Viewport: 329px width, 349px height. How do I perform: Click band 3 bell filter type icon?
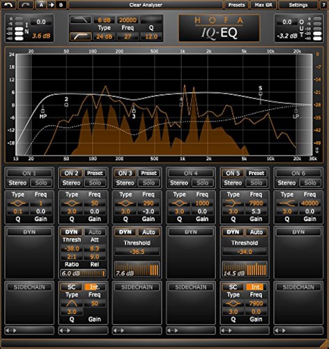click(125, 203)
